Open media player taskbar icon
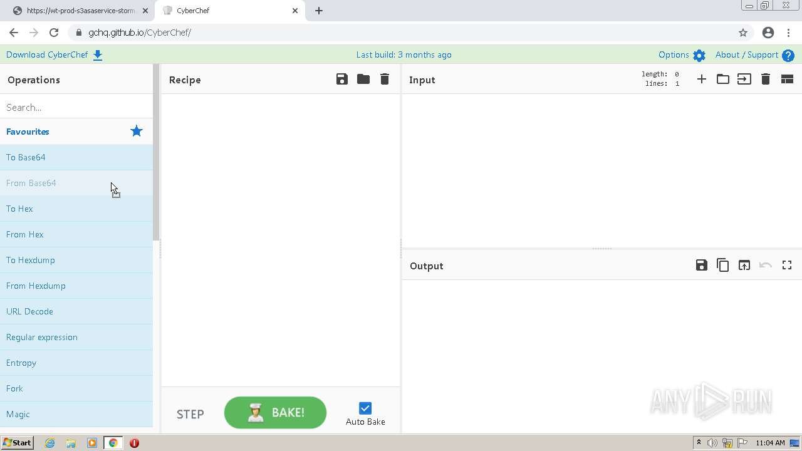This screenshot has width=802, height=451. [x=92, y=443]
